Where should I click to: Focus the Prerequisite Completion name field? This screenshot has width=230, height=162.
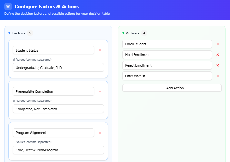(x=53, y=91)
